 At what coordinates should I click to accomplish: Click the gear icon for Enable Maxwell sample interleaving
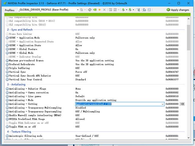tap(7, 115)
